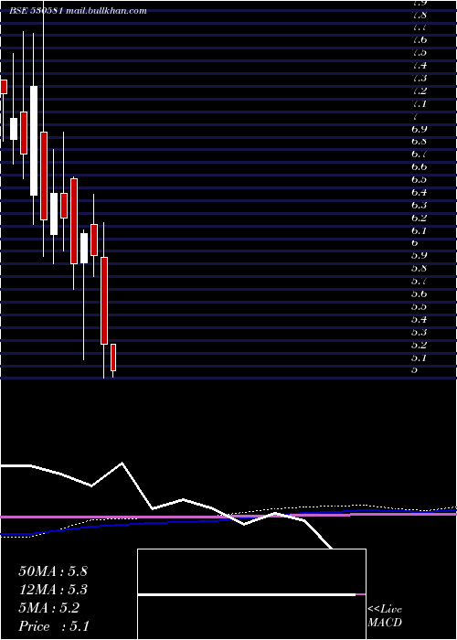This screenshot has height=640, width=457.
Task: Click the 7.6 price axis label
Action: 420,40
